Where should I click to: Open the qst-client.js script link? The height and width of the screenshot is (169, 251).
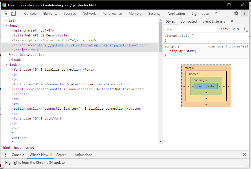90,45
